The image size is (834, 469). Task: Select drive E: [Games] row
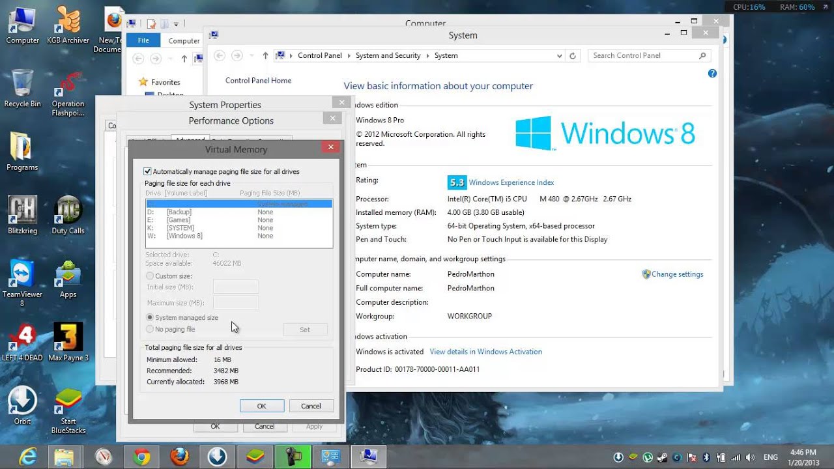[238, 220]
